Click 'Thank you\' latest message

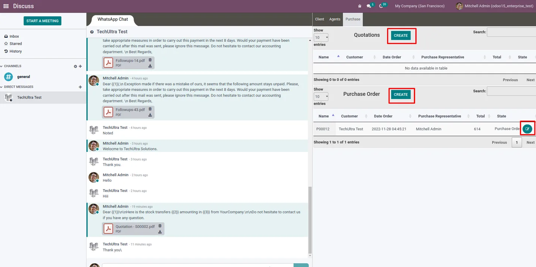[112, 250]
